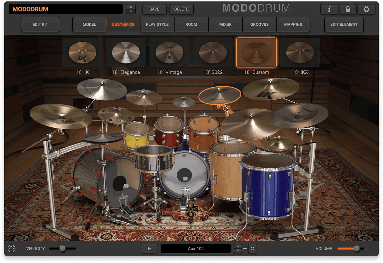Adjust the VELOCITY slider
The width and height of the screenshot is (383, 263).
click(63, 248)
